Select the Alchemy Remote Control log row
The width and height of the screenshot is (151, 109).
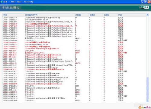74,61
